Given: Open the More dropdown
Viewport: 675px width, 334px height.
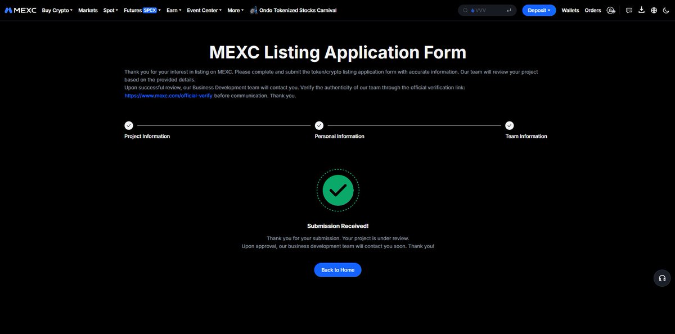Looking at the screenshot, I should point(236,10).
